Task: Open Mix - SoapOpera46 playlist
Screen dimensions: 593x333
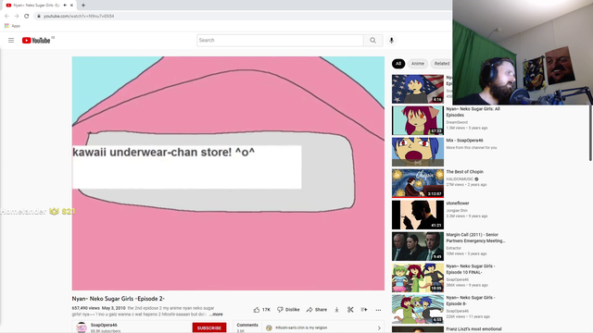Action: [x=464, y=141]
